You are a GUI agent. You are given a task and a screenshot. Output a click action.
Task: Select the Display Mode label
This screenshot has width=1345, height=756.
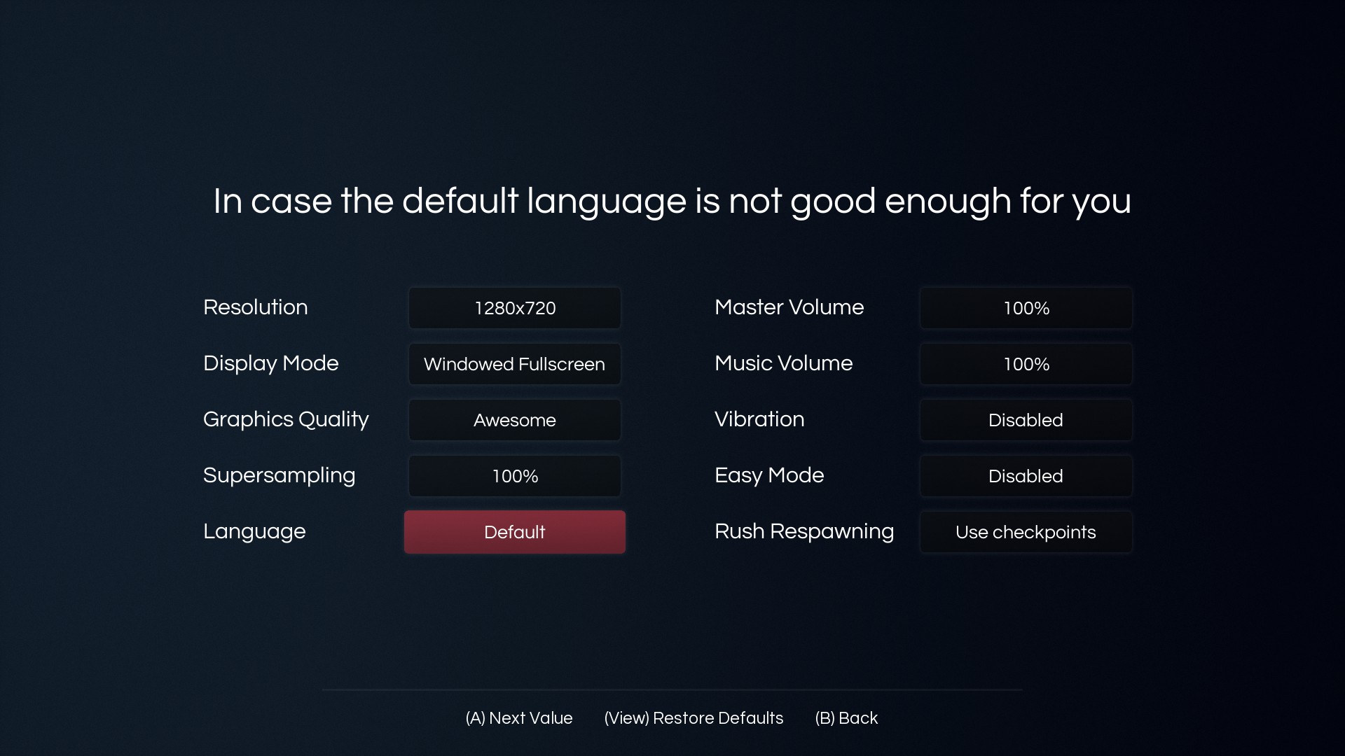[x=271, y=363]
